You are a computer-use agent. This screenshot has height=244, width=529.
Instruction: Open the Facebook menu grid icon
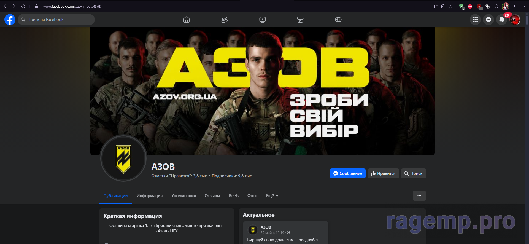click(x=475, y=20)
